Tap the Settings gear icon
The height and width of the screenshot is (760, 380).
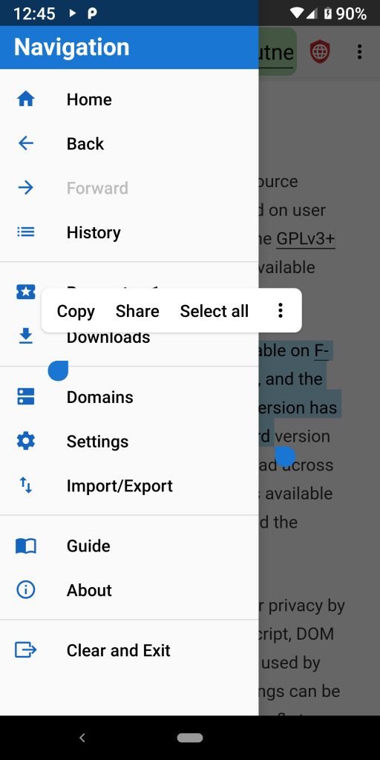point(26,441)
